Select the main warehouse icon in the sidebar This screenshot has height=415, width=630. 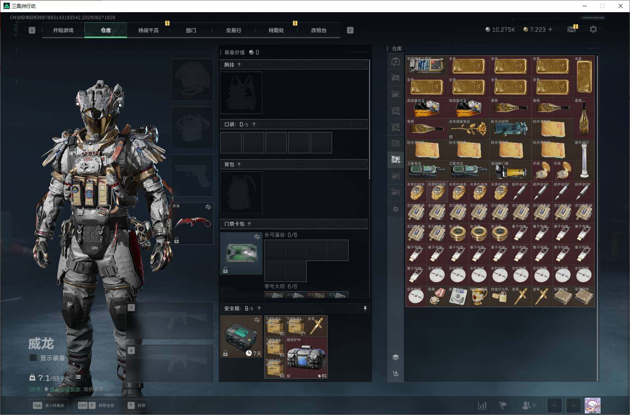[x=396, y=62]
